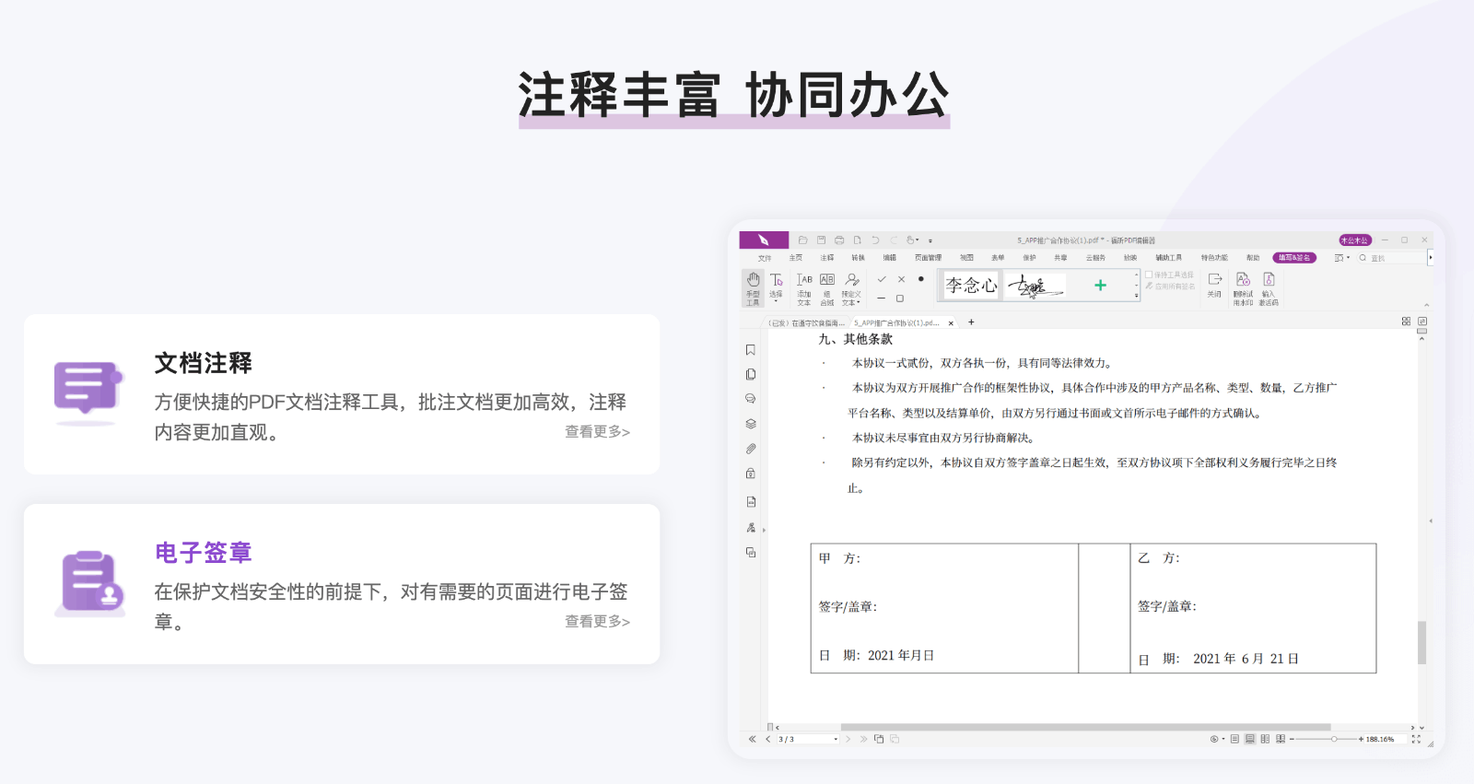
Task: Open the 文档注释 feature card
Action: point(342,394)
